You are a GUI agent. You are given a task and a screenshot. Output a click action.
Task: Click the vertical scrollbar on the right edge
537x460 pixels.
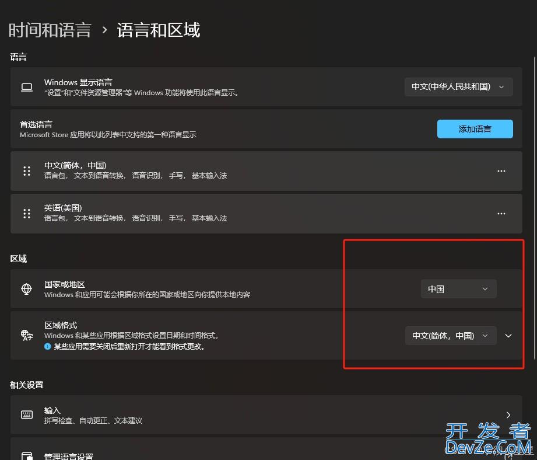(534, 208)
